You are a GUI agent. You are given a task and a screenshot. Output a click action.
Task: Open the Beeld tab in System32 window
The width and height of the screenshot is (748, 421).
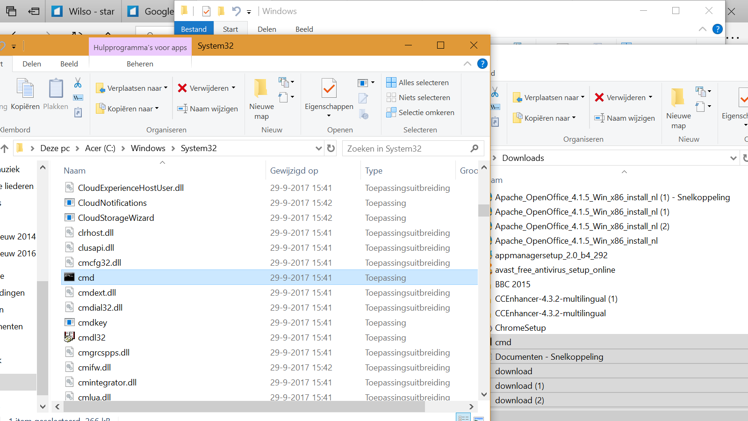tap(69, 64)
